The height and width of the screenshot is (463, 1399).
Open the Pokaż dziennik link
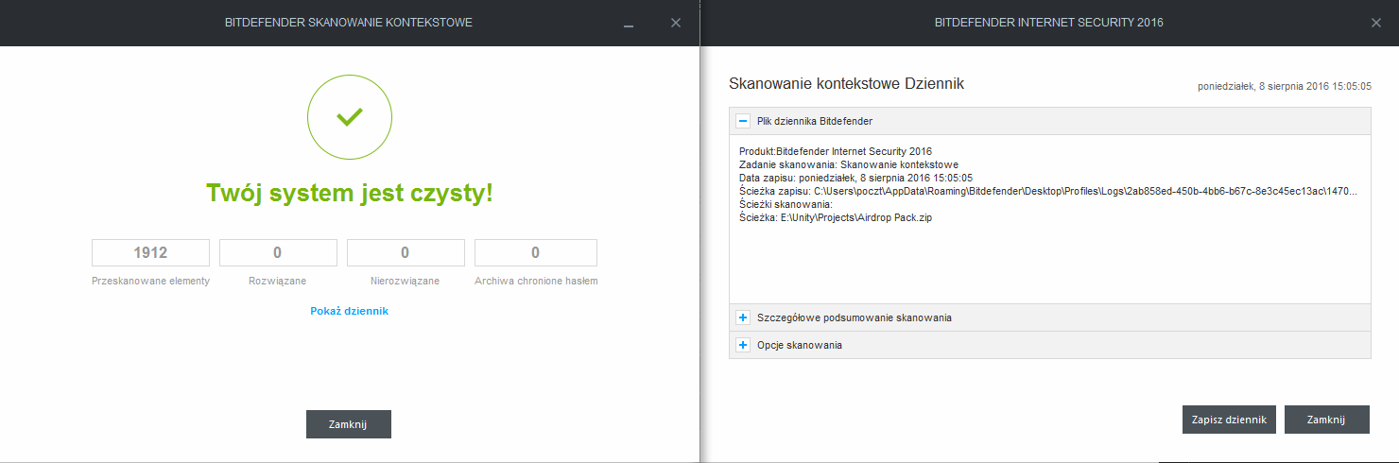pyautogui.click(x=349, y=311)
